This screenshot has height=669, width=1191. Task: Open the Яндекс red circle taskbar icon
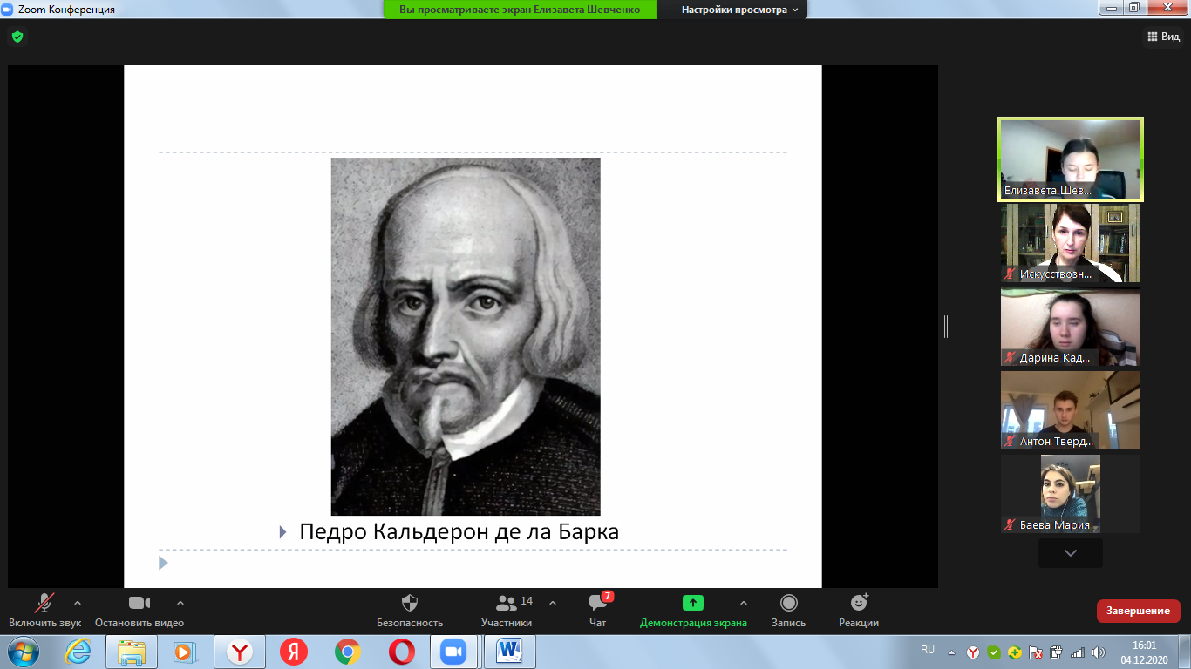click(x=294, y=652)
